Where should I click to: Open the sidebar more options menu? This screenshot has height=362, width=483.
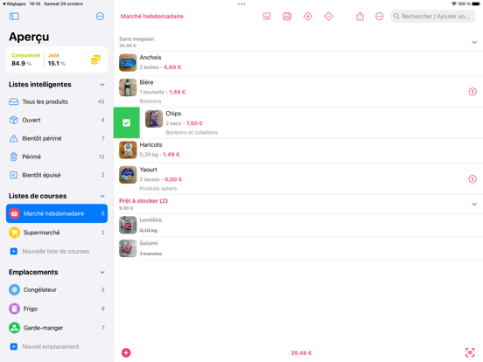click(x=100, y=17)
